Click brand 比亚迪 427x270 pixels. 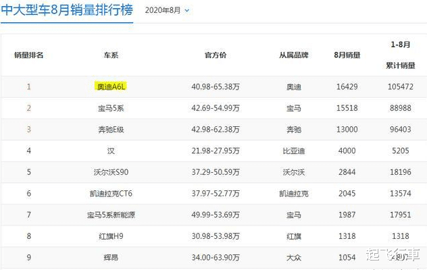[293, 151]
